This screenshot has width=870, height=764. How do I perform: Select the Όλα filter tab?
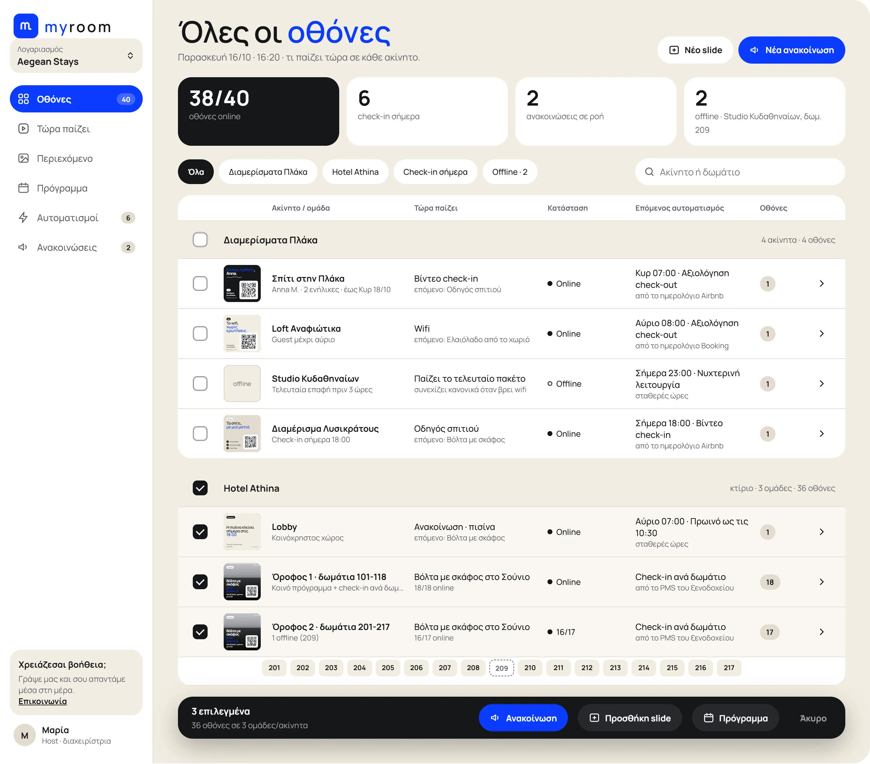[196, 172]
